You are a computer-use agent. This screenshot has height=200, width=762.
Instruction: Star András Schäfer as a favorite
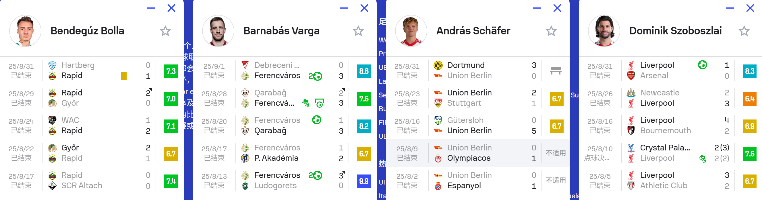coord(551,31)
